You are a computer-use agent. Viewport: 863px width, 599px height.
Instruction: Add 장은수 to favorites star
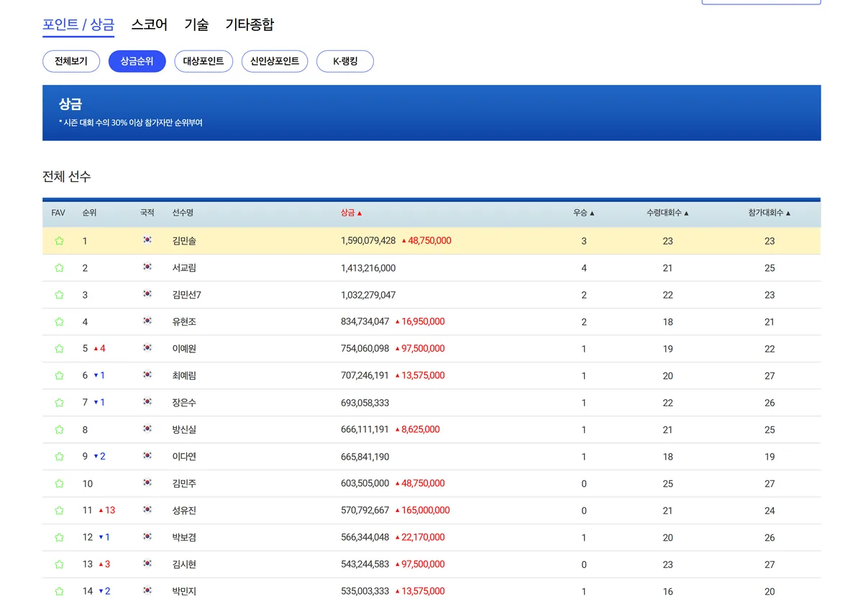click(59, 403)
